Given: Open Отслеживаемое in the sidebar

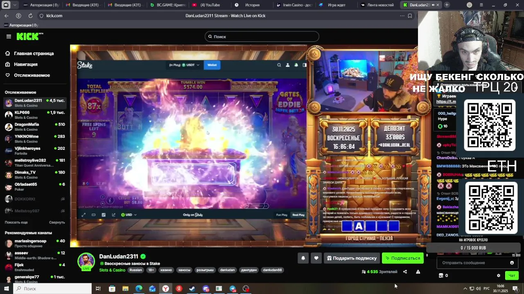Looking at the screenshot, I should tap(32, 75).
